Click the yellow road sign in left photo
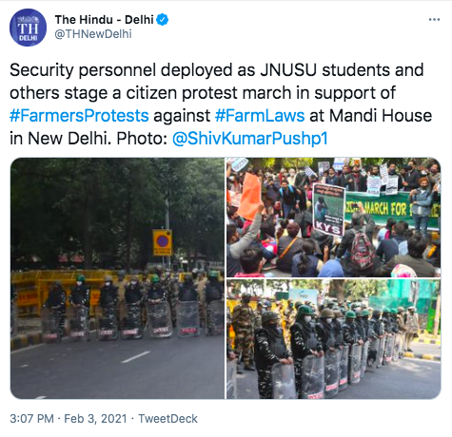 (x=163, y=243)
